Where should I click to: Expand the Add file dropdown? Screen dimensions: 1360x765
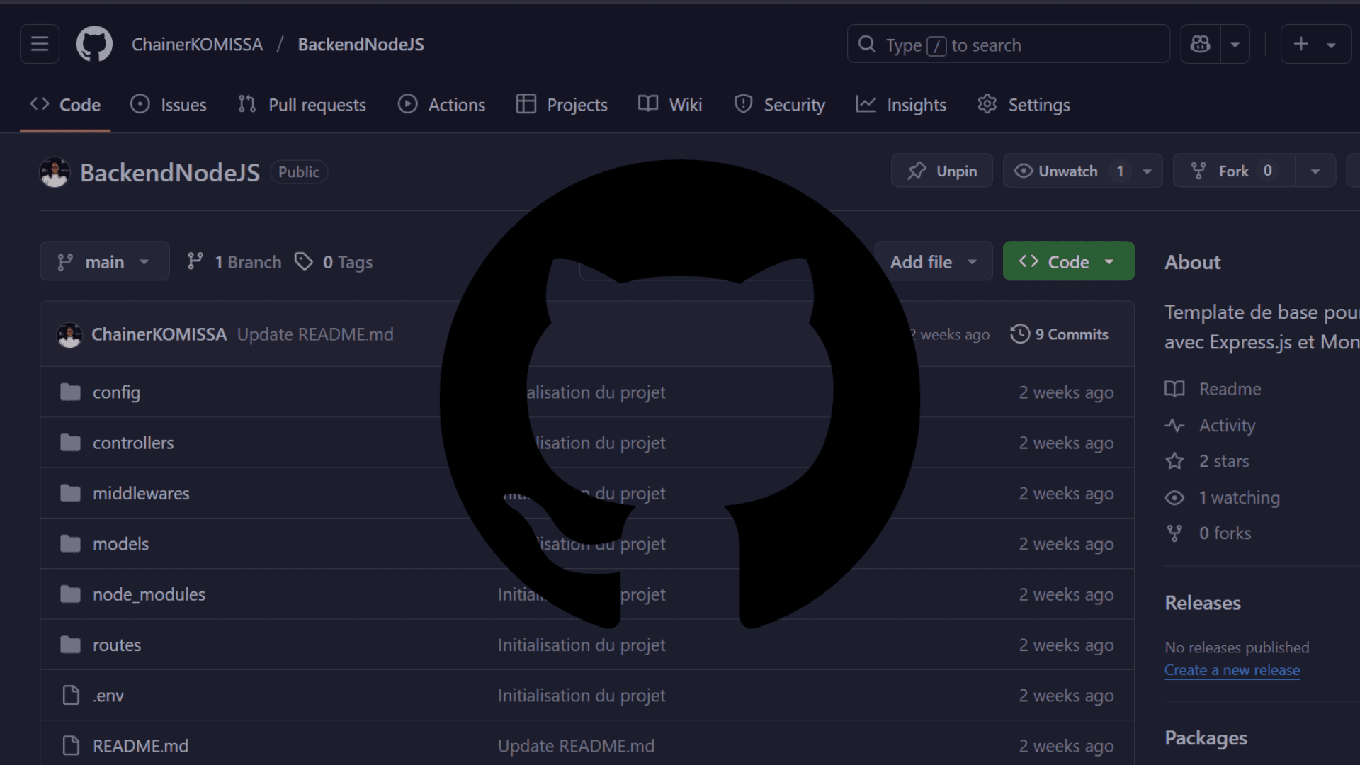pos(933,262)
